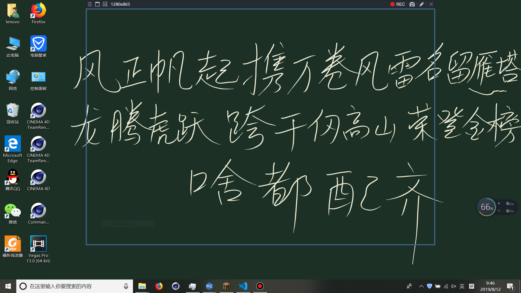Switch recorder to full screen mode
The height and width of the screenshot is (293, 521).
tap(97, 4)
